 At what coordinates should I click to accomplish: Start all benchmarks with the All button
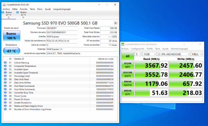click(x=128, y=56)
